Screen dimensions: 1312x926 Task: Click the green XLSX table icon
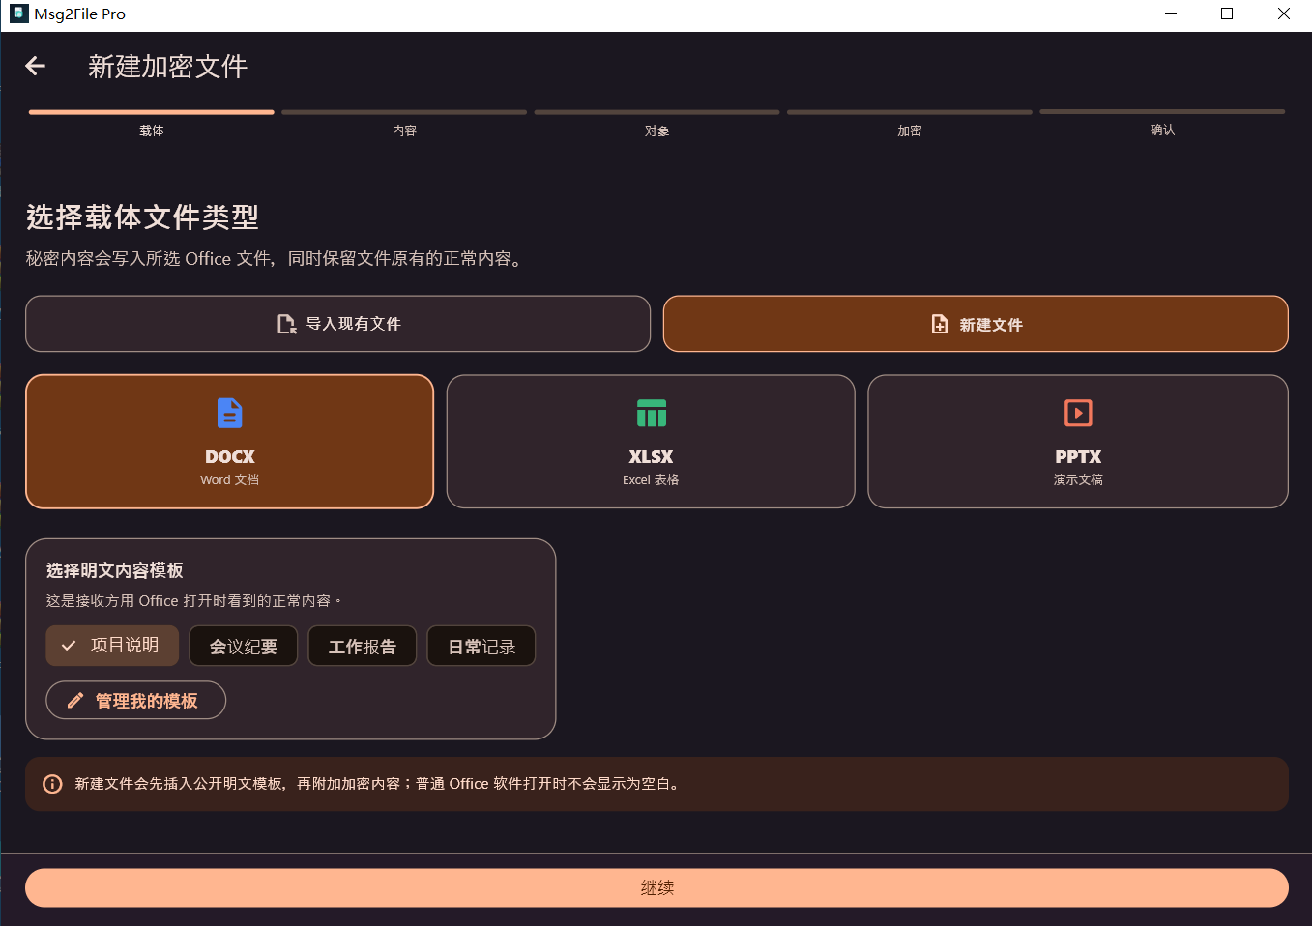pos(652,413)
